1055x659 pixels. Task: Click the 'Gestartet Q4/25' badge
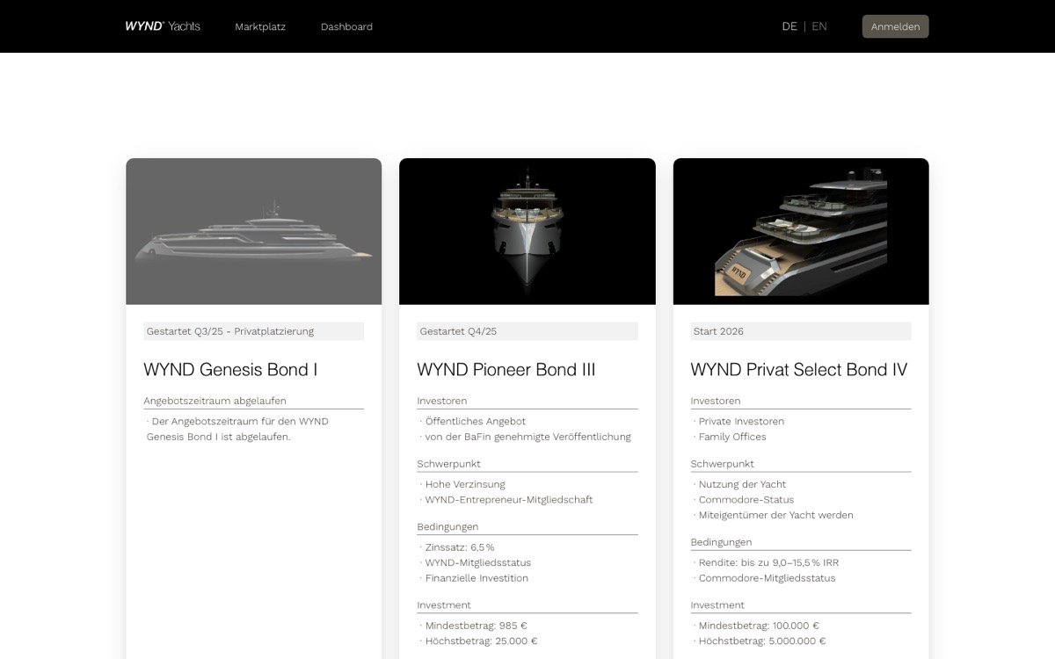pyautogui.click(x=527, y=331)
